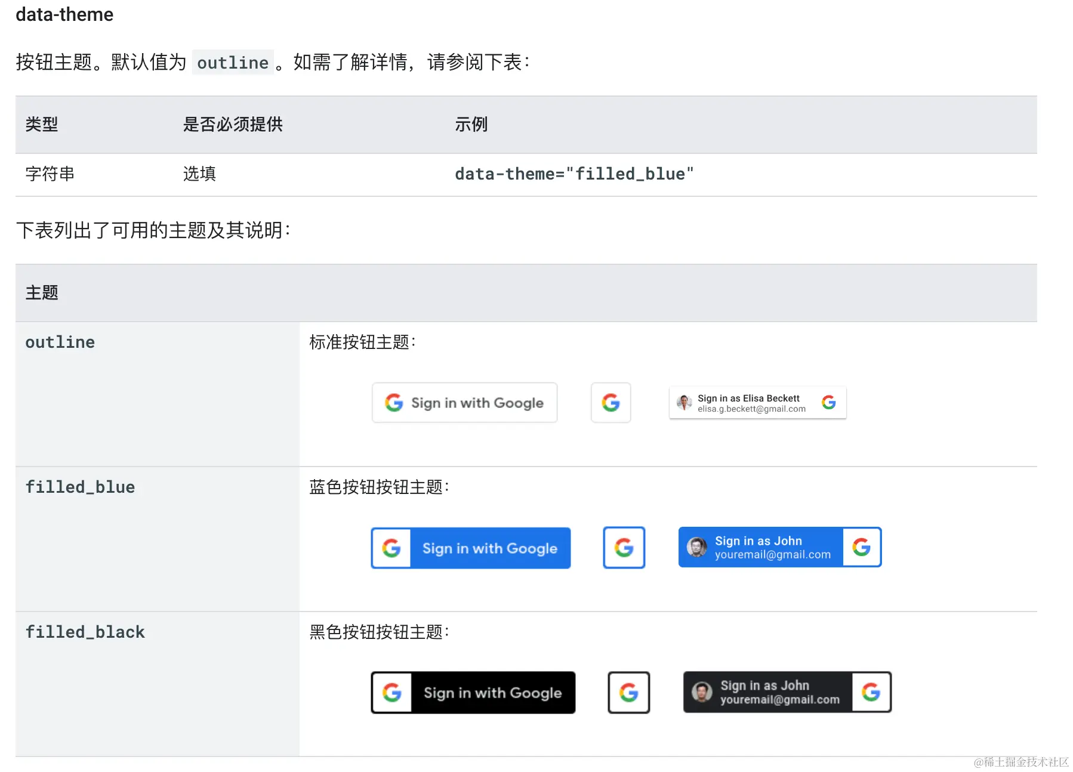This screenshot has width=1073, height=772.
Task: Click the '标准按钮主题:' description text
Action: point(362,342)
